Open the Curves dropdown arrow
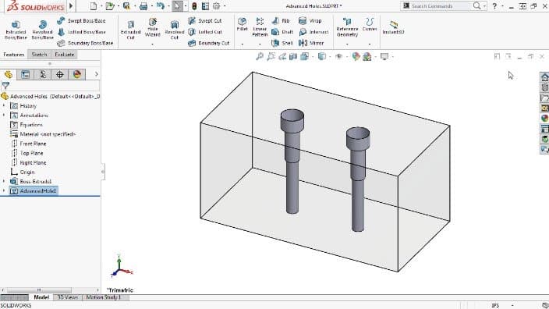This screenshot has width=549, height=309. pyautogui.click(x=370, y=44)
